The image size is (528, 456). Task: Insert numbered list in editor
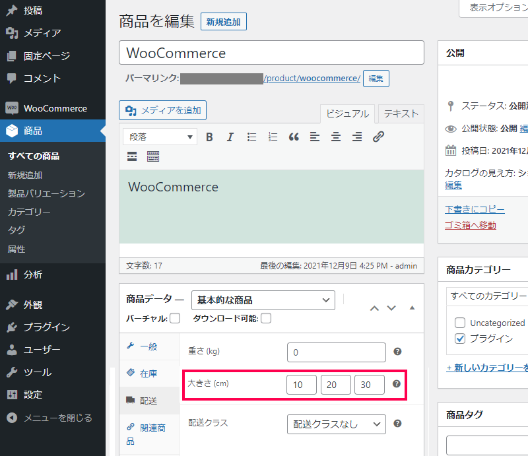point(273,137)
